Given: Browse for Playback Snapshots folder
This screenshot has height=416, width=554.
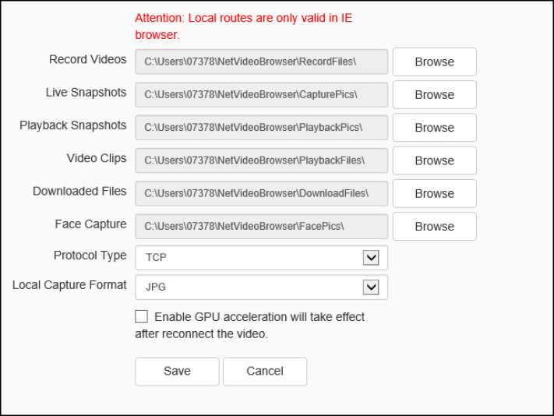Looking at the screenshot, I should point(434,128).
